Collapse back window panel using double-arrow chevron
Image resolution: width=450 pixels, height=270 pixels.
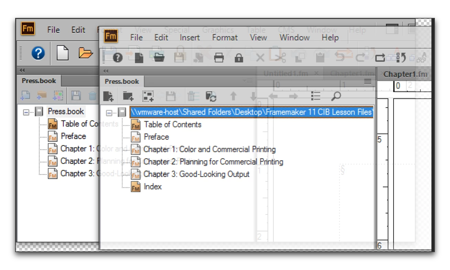22,70
